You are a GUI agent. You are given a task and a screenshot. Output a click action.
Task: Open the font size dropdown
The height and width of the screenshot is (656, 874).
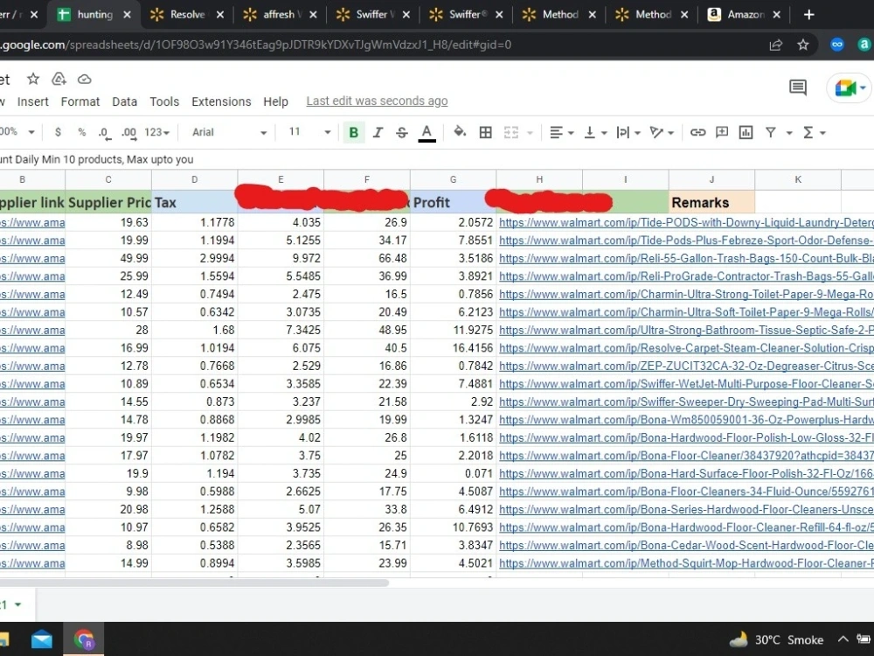click(x=306, y=132)
